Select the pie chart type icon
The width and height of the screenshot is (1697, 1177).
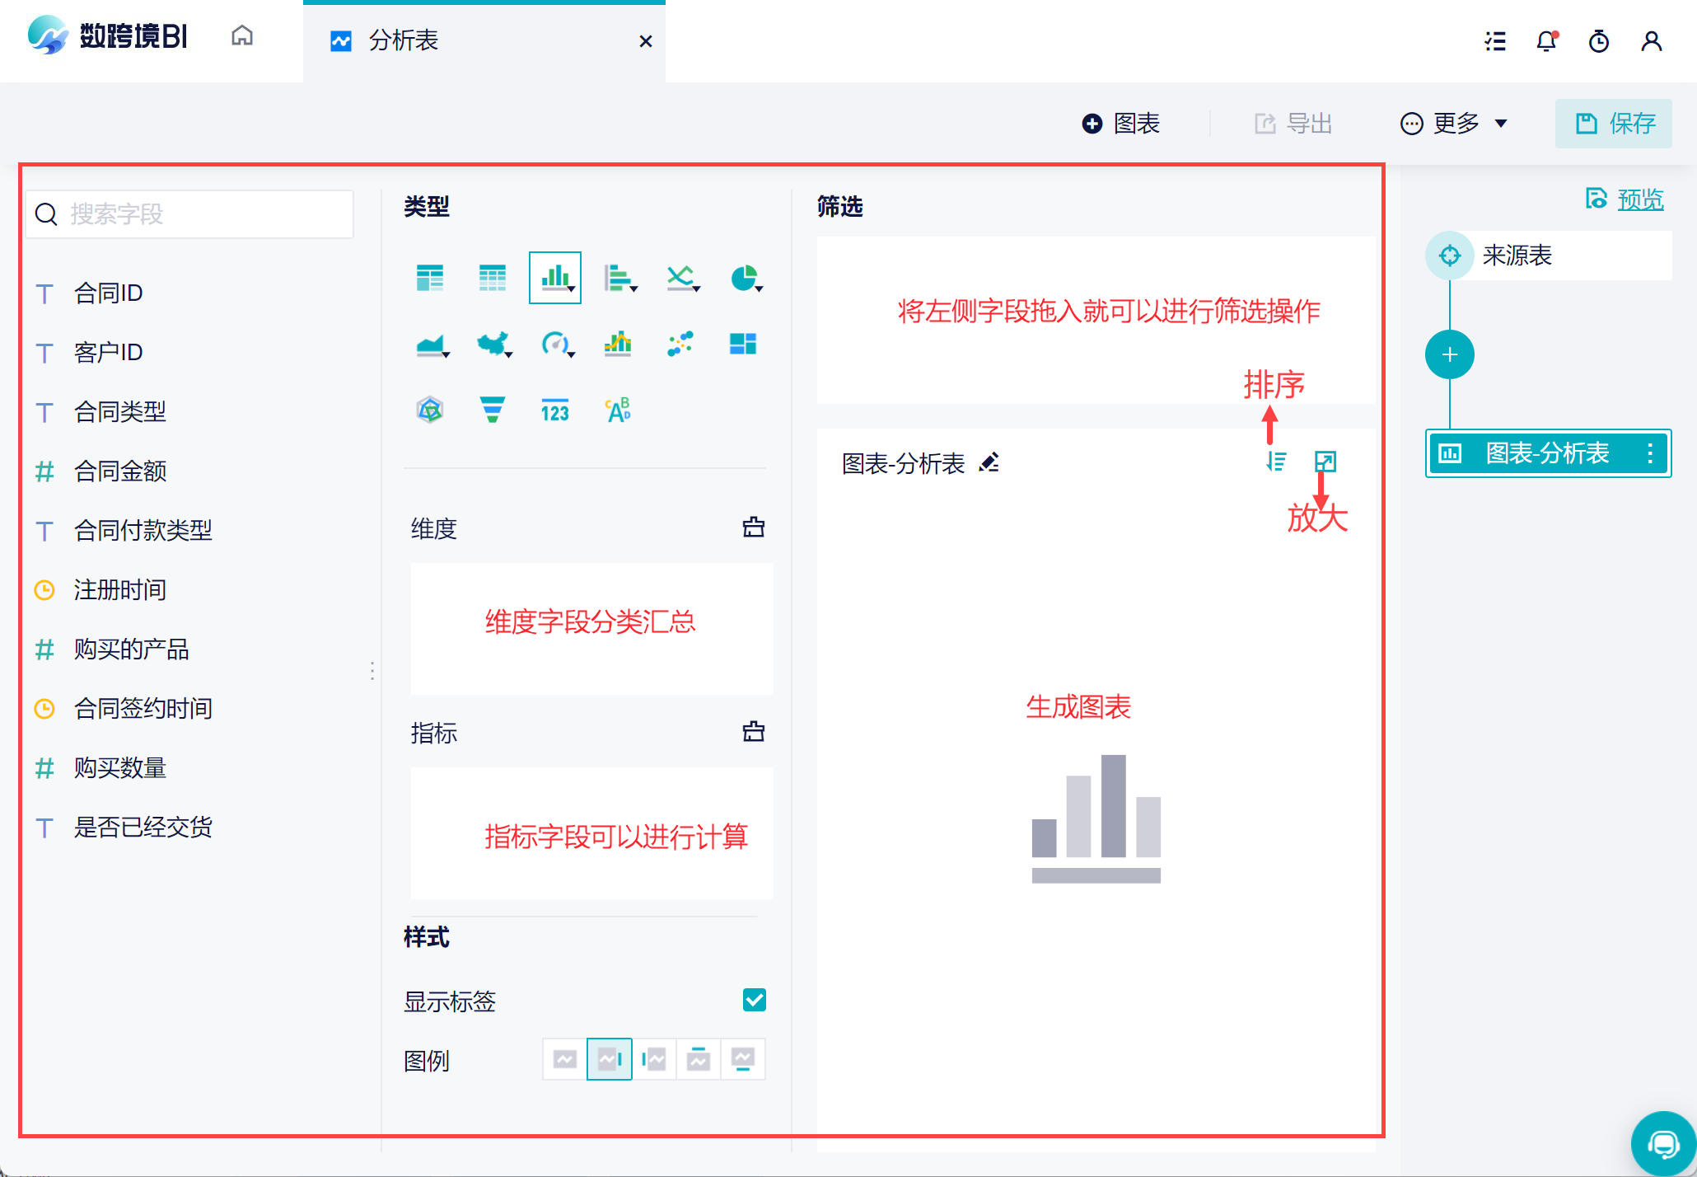(x=745, y=279)
